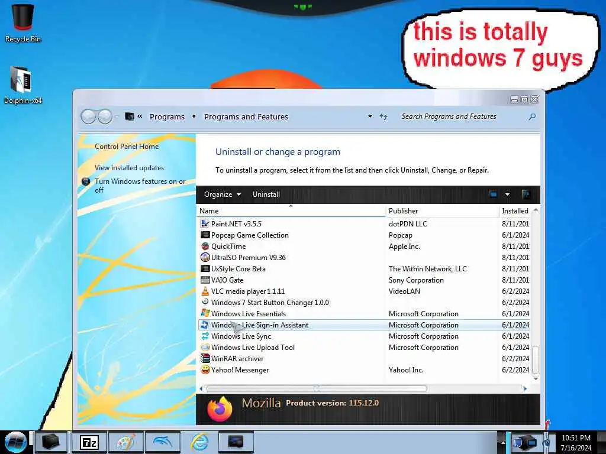Click publisher cell The Within Network, LLC

(427, 269)
